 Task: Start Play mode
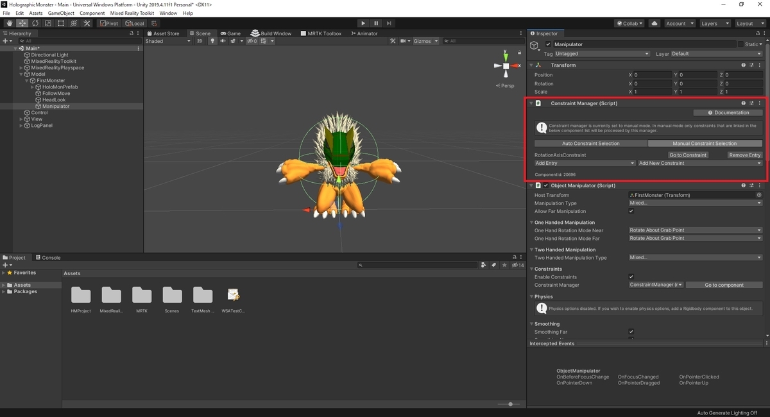coord(363,23)
